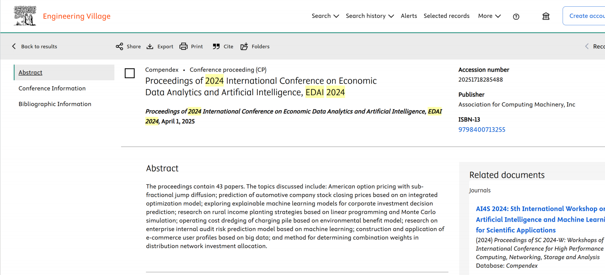Click the Related documents heading
Viewport: 605px width, 275px height.
point(507,175)
